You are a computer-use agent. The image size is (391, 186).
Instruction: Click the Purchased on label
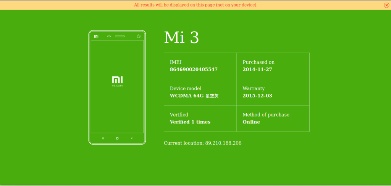pos(259,62)
